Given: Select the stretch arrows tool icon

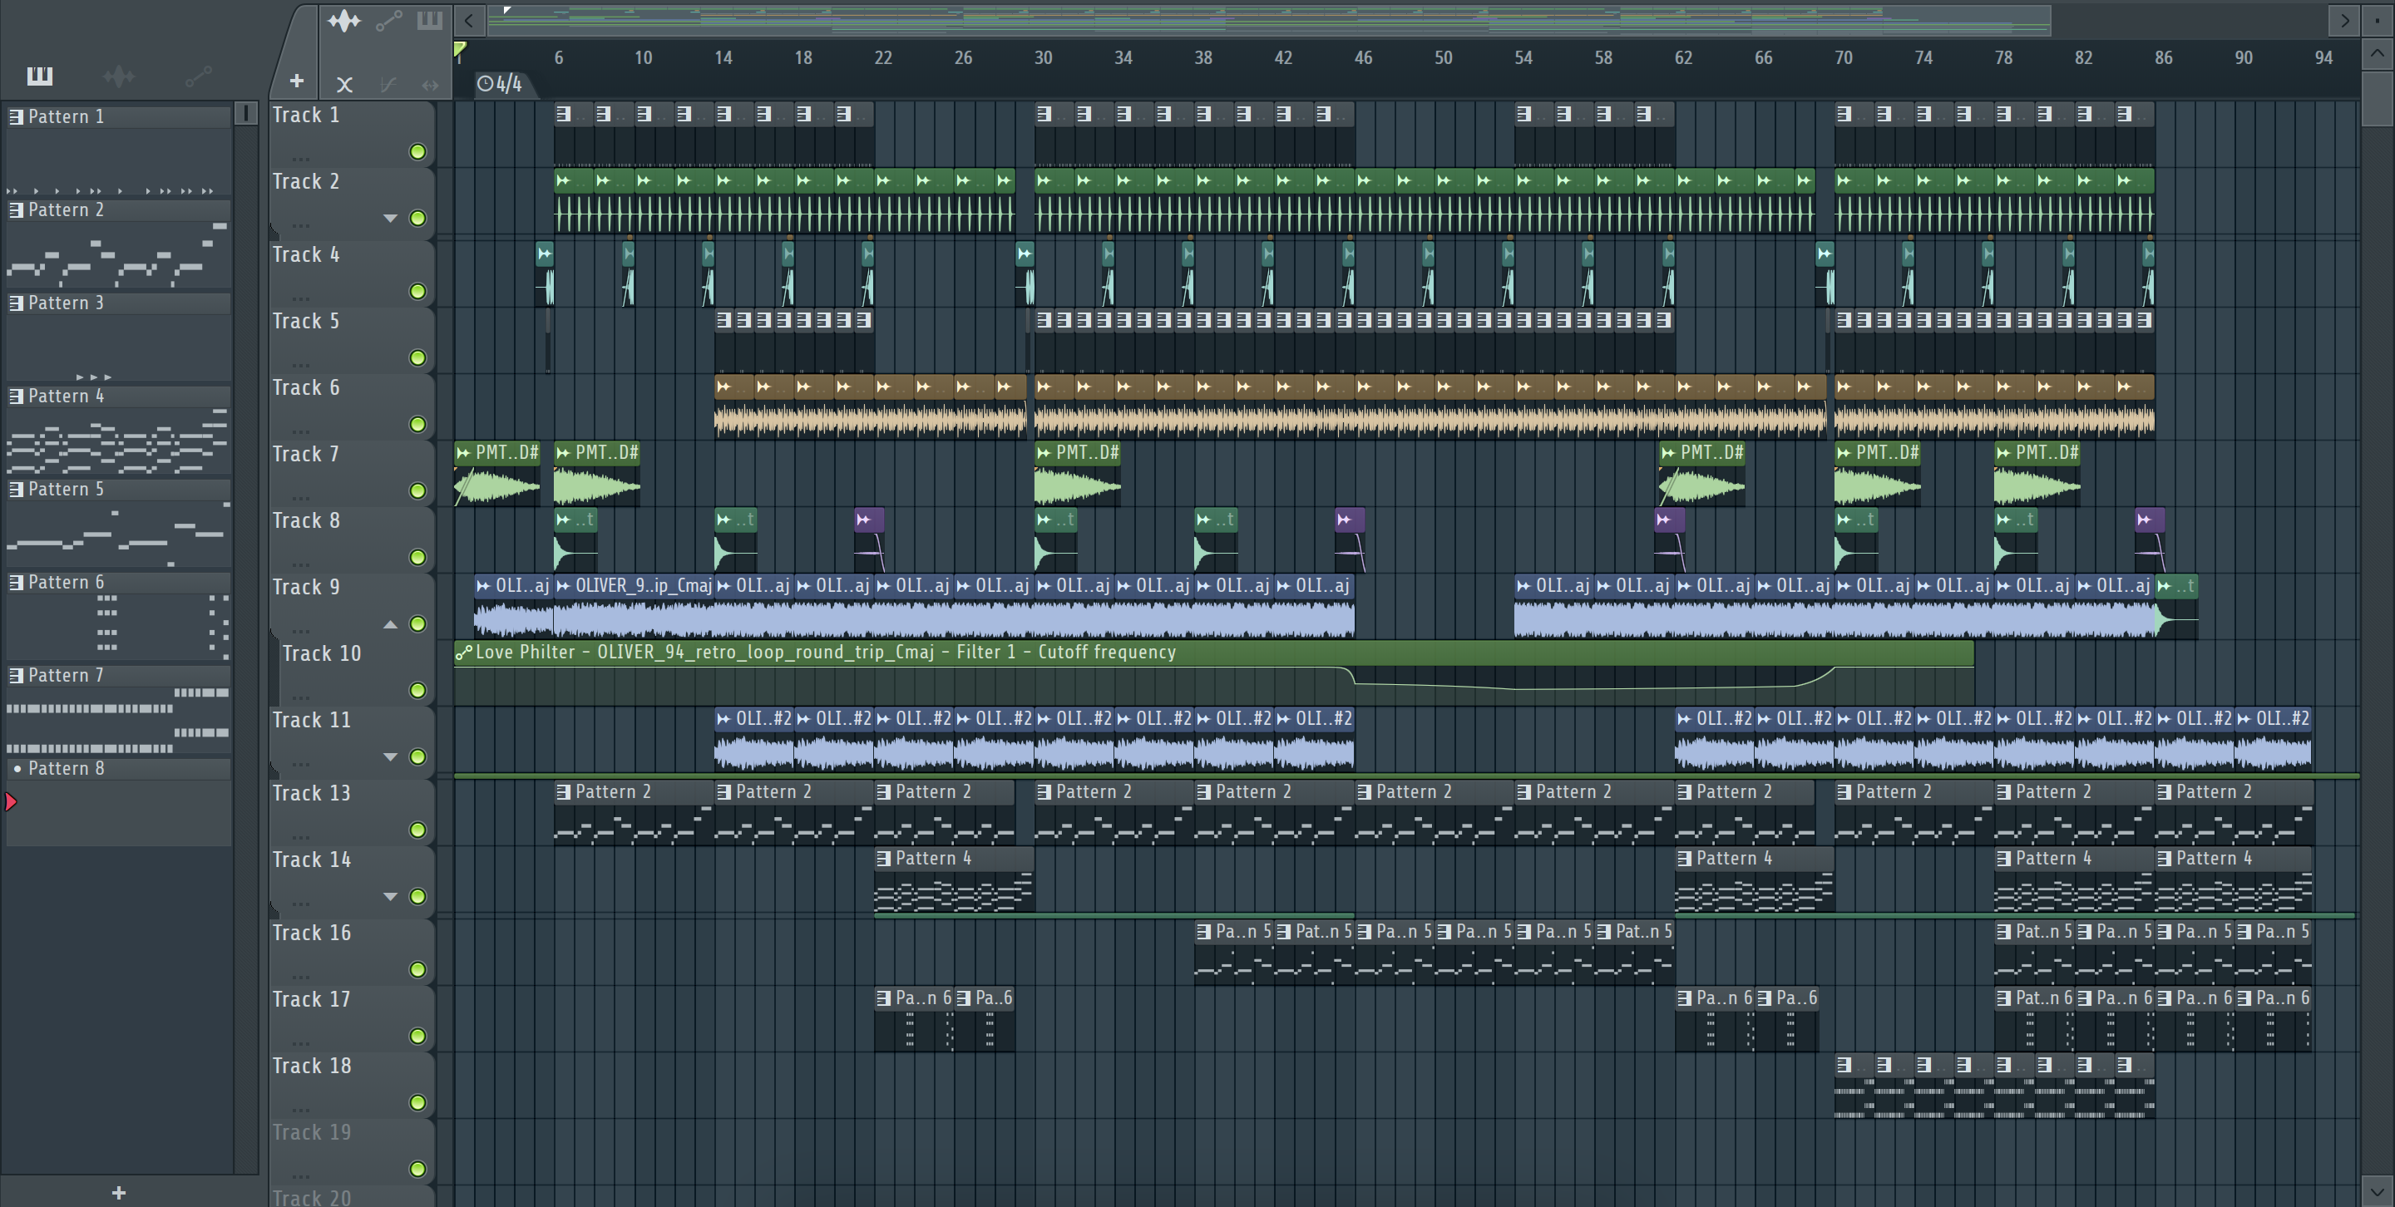Looking at the screenshot, I should [x=430, y=85].
